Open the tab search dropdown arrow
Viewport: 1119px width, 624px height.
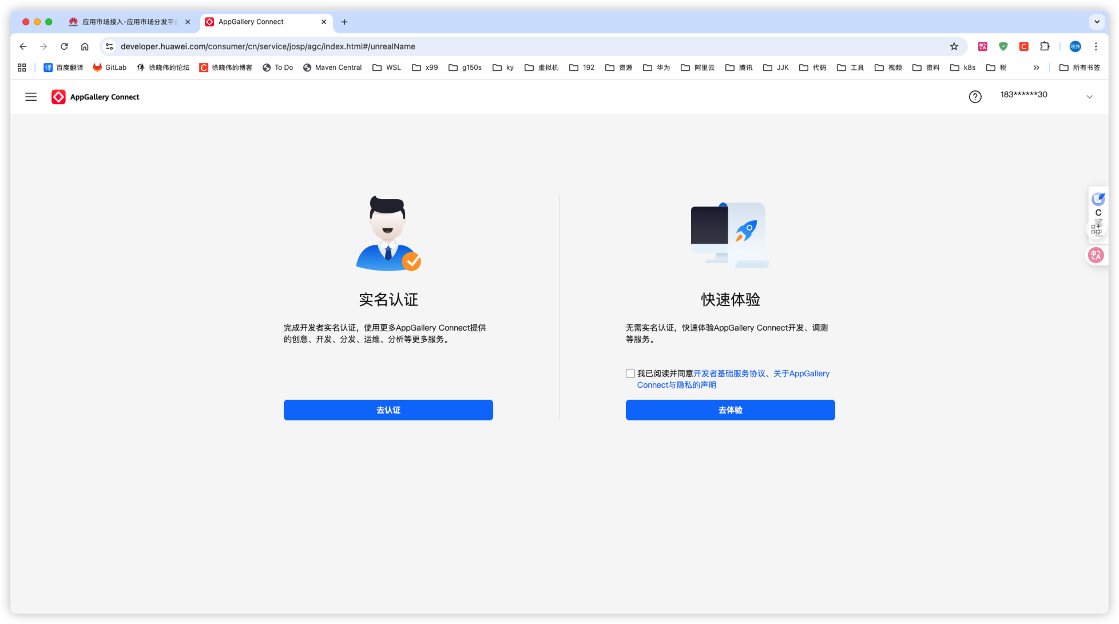coord(1096,22)
